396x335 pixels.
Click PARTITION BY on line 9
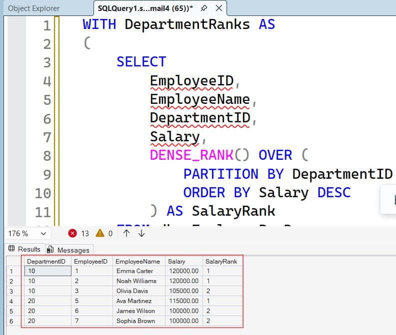[x=233, y=174]
